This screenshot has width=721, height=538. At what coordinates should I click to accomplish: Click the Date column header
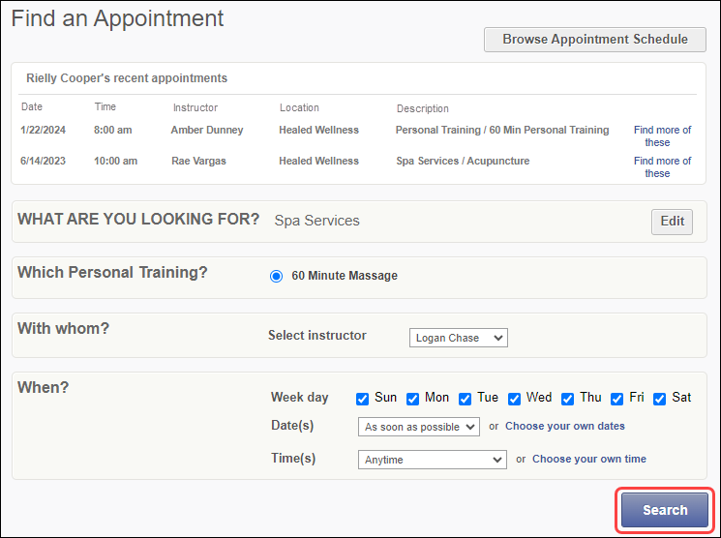(x=32, y=106)
